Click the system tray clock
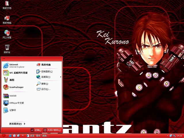Viewport: 184px width, 138px height. click(180, 135)
